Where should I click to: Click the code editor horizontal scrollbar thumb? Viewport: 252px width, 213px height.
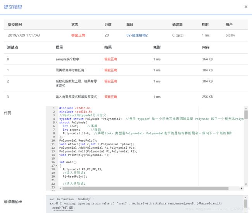[145, 189]
